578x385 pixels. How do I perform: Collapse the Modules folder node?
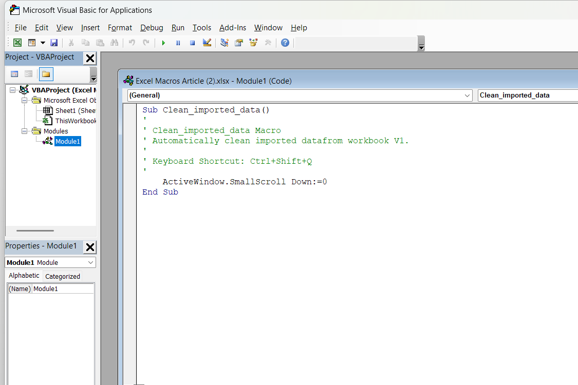(24, 131)
